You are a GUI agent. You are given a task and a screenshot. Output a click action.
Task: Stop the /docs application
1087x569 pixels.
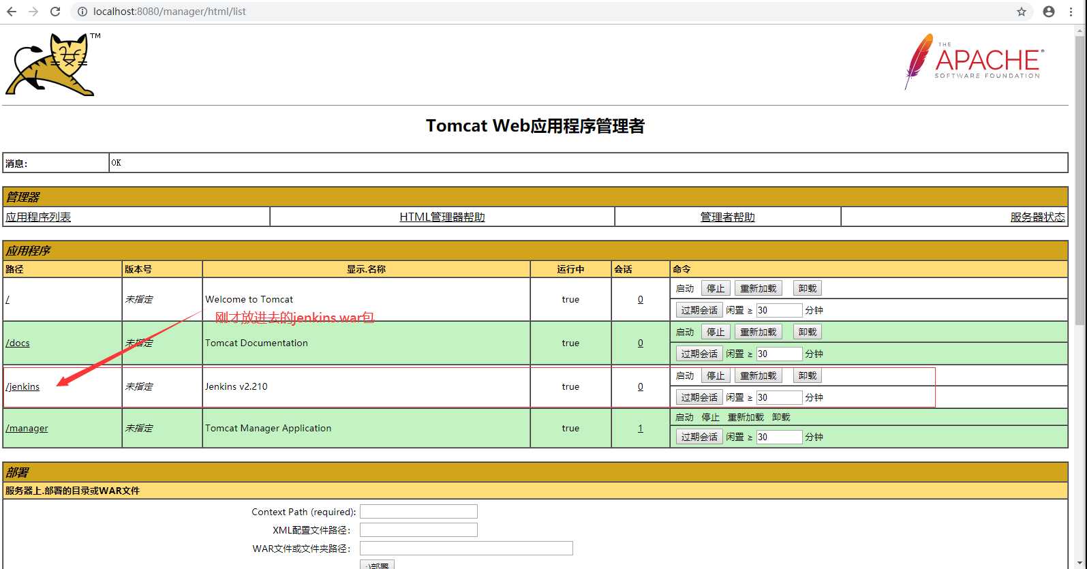pyautogui.click(x=716, y=332)
